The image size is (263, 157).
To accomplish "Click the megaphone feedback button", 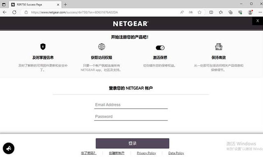I will click(9, 148).
